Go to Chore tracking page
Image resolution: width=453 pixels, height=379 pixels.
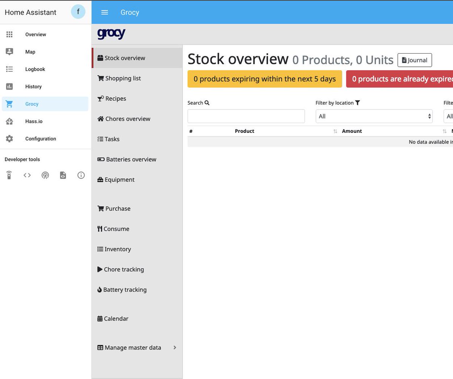[x=137, y=270]
